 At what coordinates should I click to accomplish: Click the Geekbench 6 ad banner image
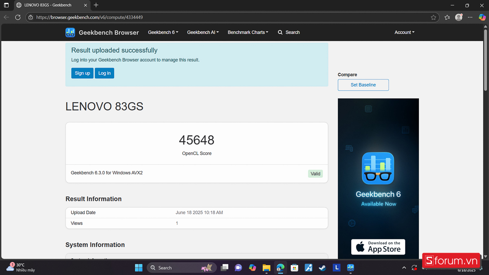click(x=378, y=178)
